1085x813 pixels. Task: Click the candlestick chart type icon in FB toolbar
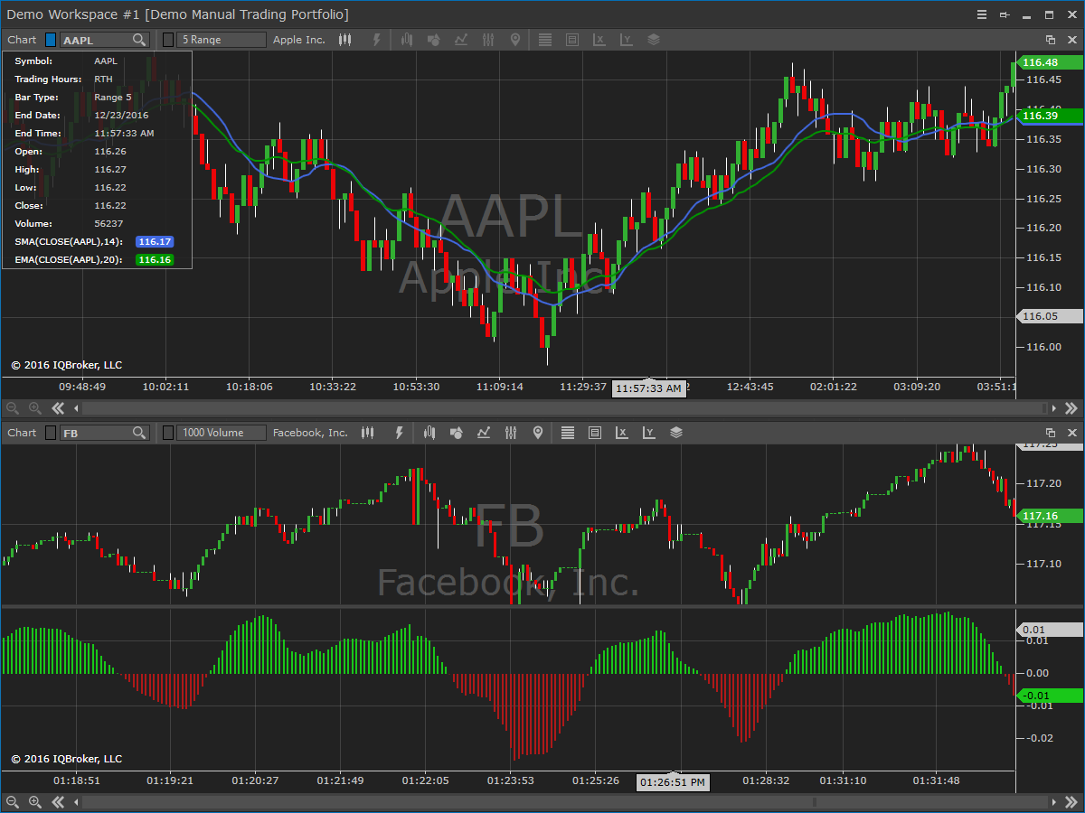367,433
